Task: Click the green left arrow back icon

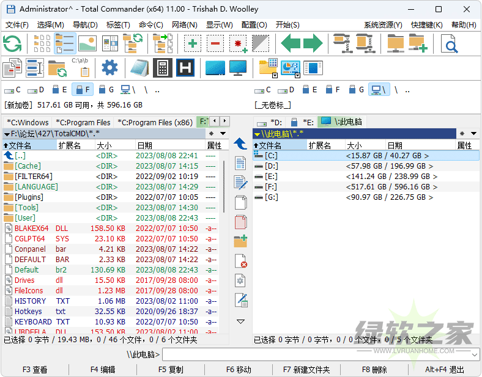Action: 291,44
